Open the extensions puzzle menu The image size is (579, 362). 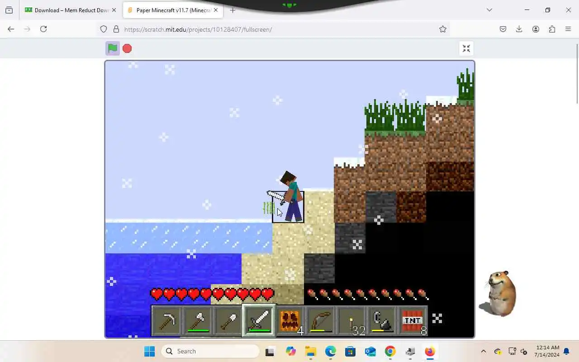coord(552,29)
